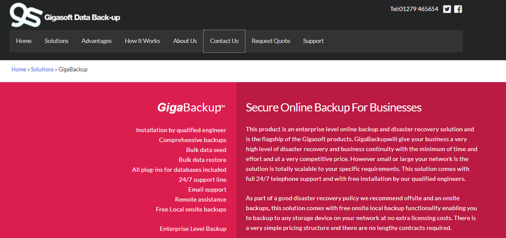Click the 24/7 support line text
Image resolution: width=506 pixels, height=238 pixels.
(203, 180)
